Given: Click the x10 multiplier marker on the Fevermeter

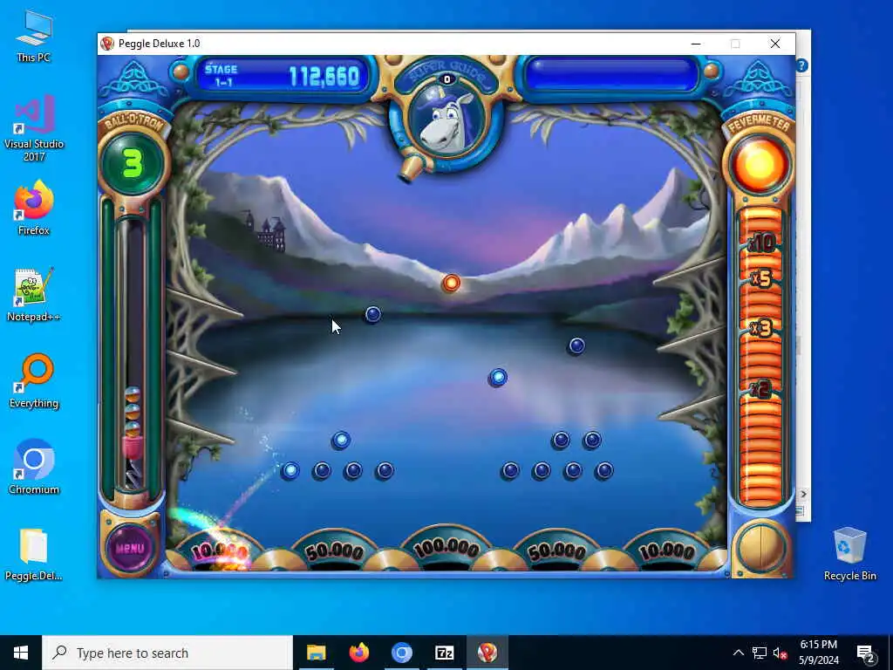Looking at the screenshot, I should click(x=760, y=243).
